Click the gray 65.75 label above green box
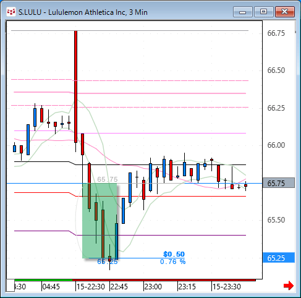This screenshot has width=301, height=298. click(108, 179)
